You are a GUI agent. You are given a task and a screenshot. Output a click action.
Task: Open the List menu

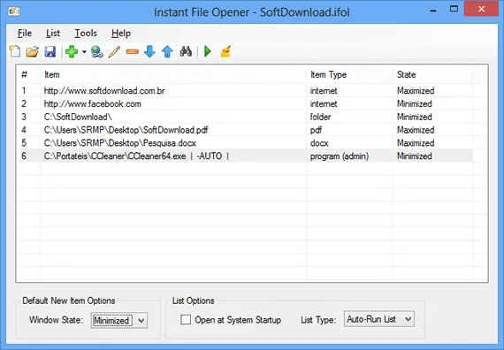[x=53, y=33]
